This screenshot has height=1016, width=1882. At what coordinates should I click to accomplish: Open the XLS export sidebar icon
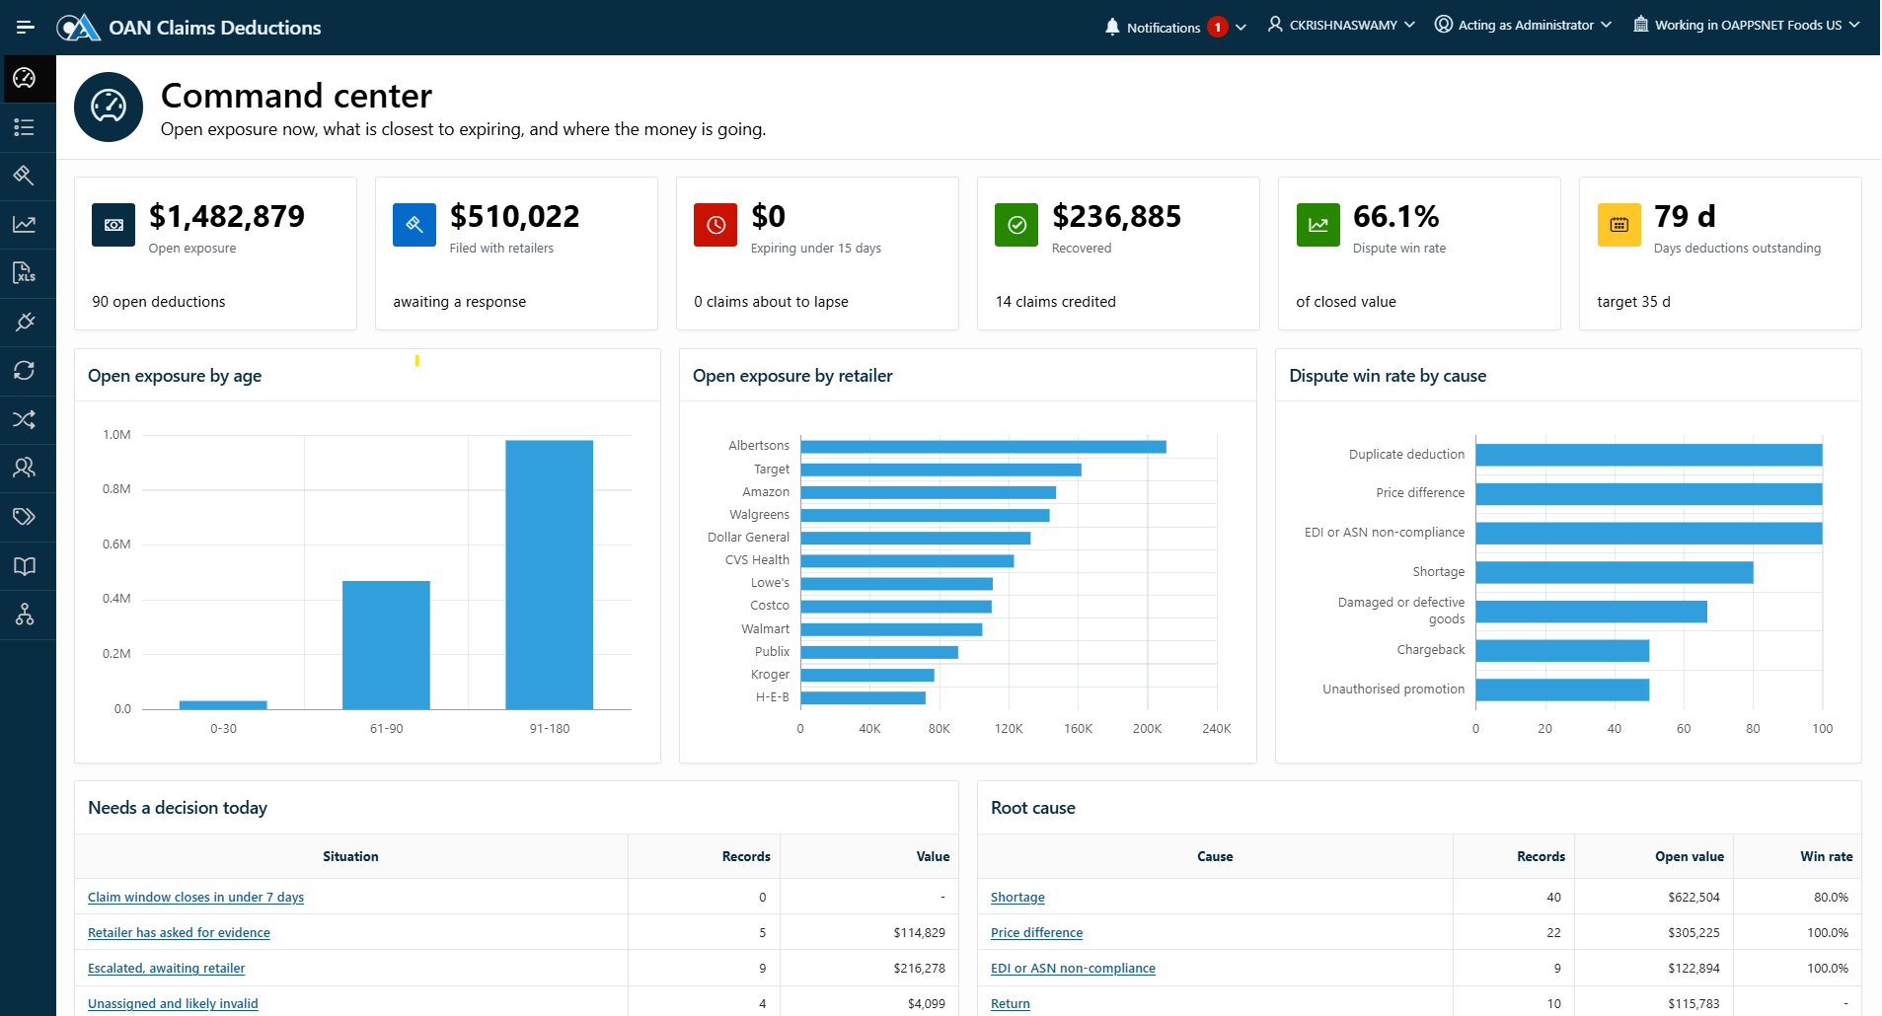click(25, 273)
